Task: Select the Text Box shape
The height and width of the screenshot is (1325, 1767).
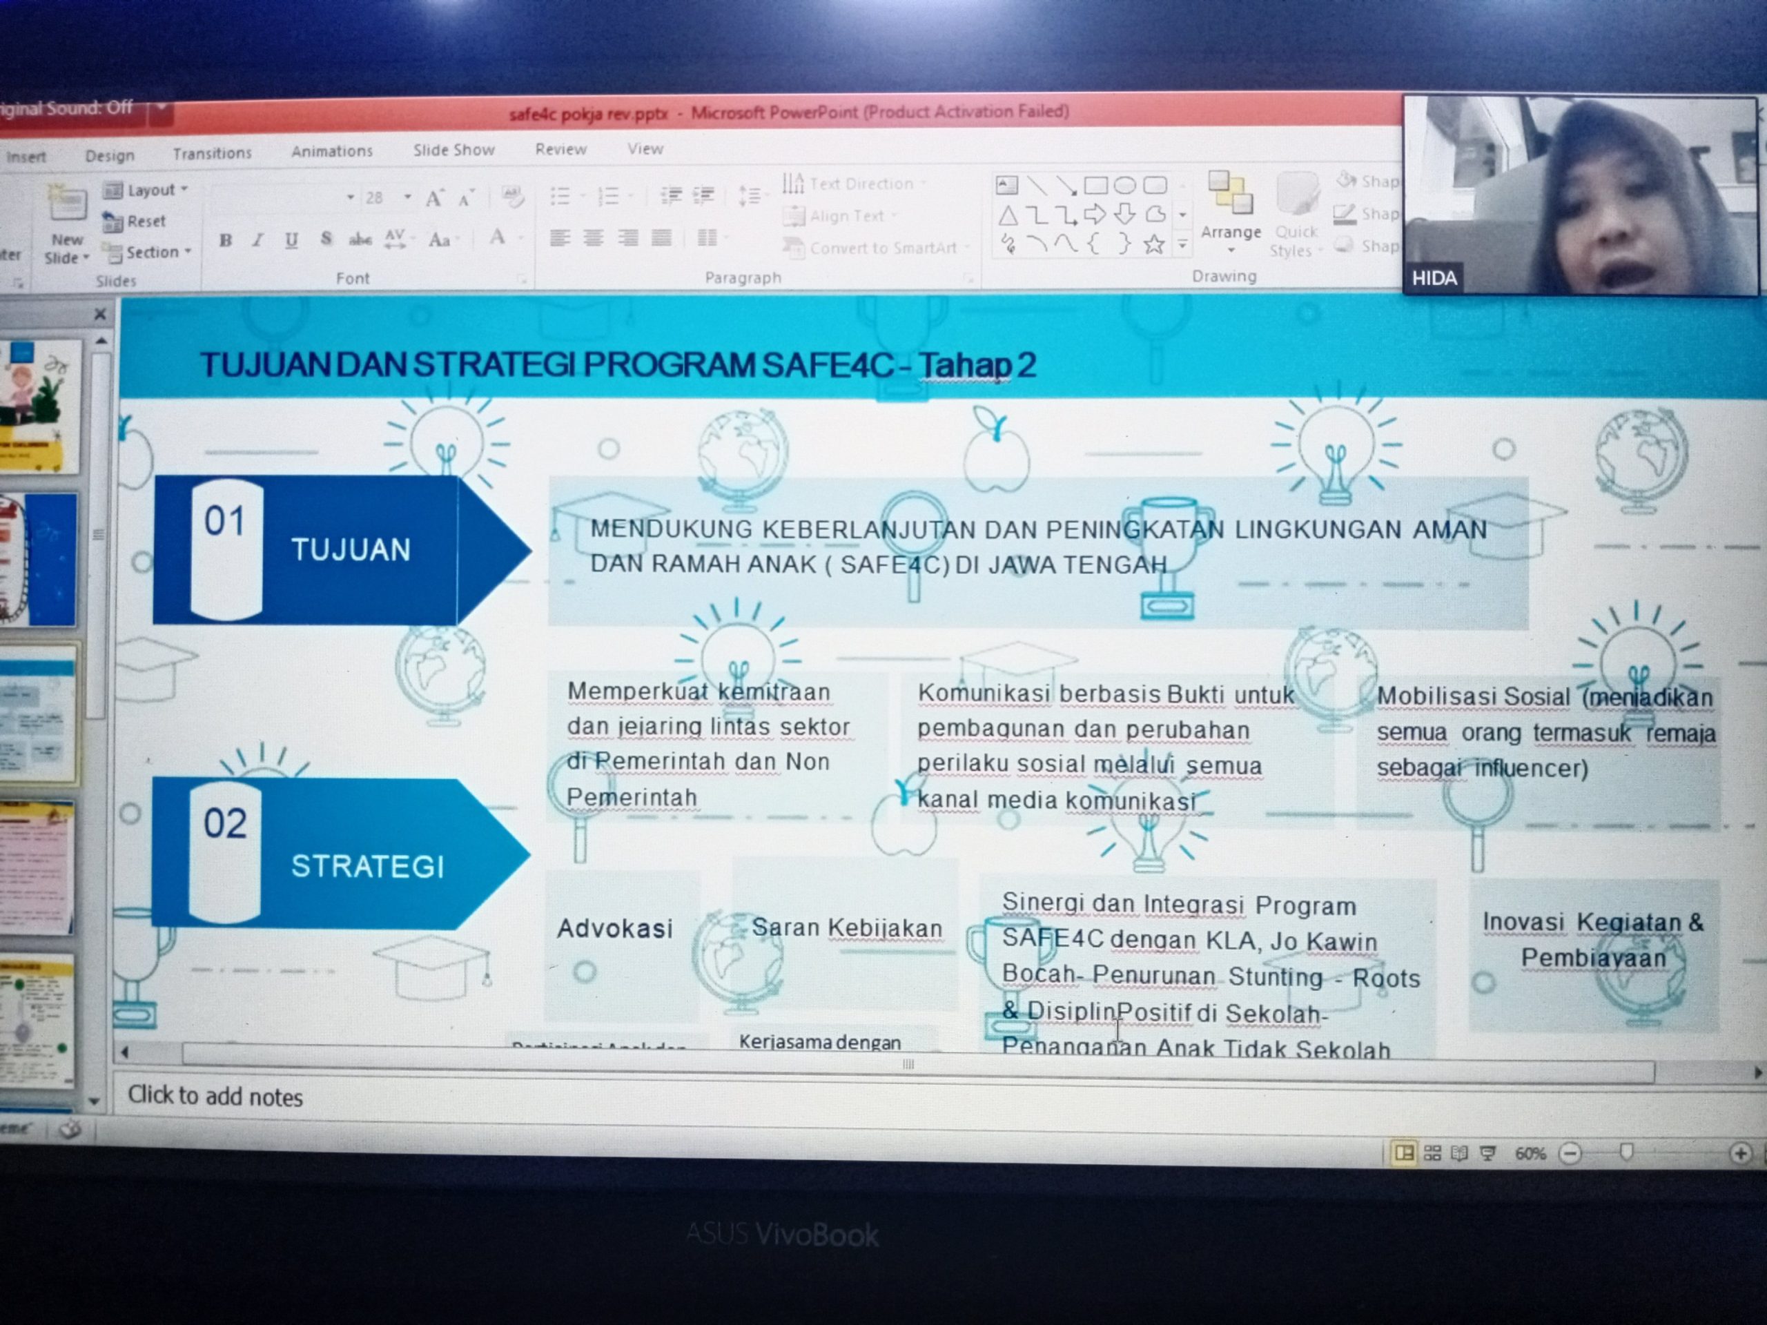Action: point(1006,186)
